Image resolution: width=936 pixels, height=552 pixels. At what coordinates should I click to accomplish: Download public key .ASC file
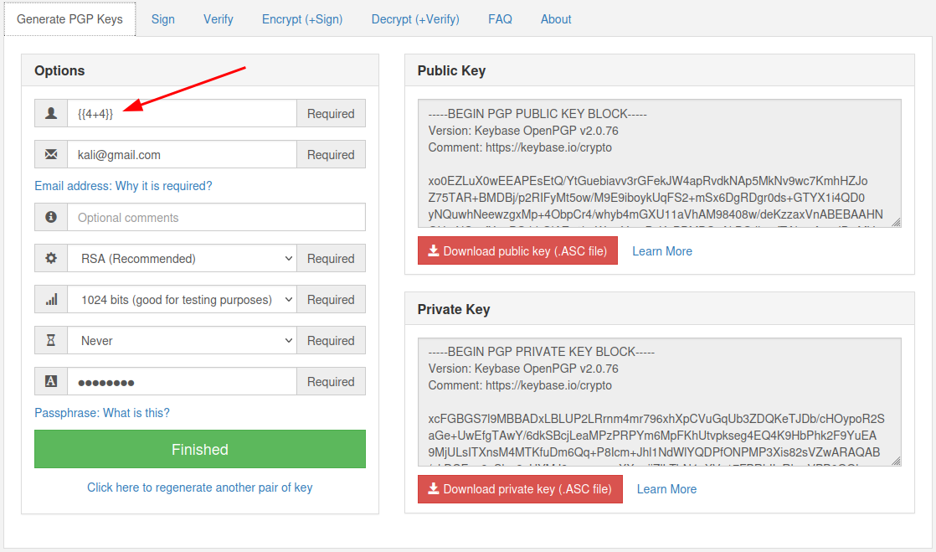coord(517,251)
